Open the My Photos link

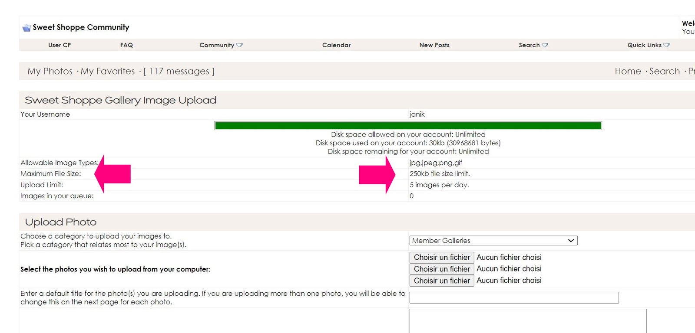[x=50, y=71]
